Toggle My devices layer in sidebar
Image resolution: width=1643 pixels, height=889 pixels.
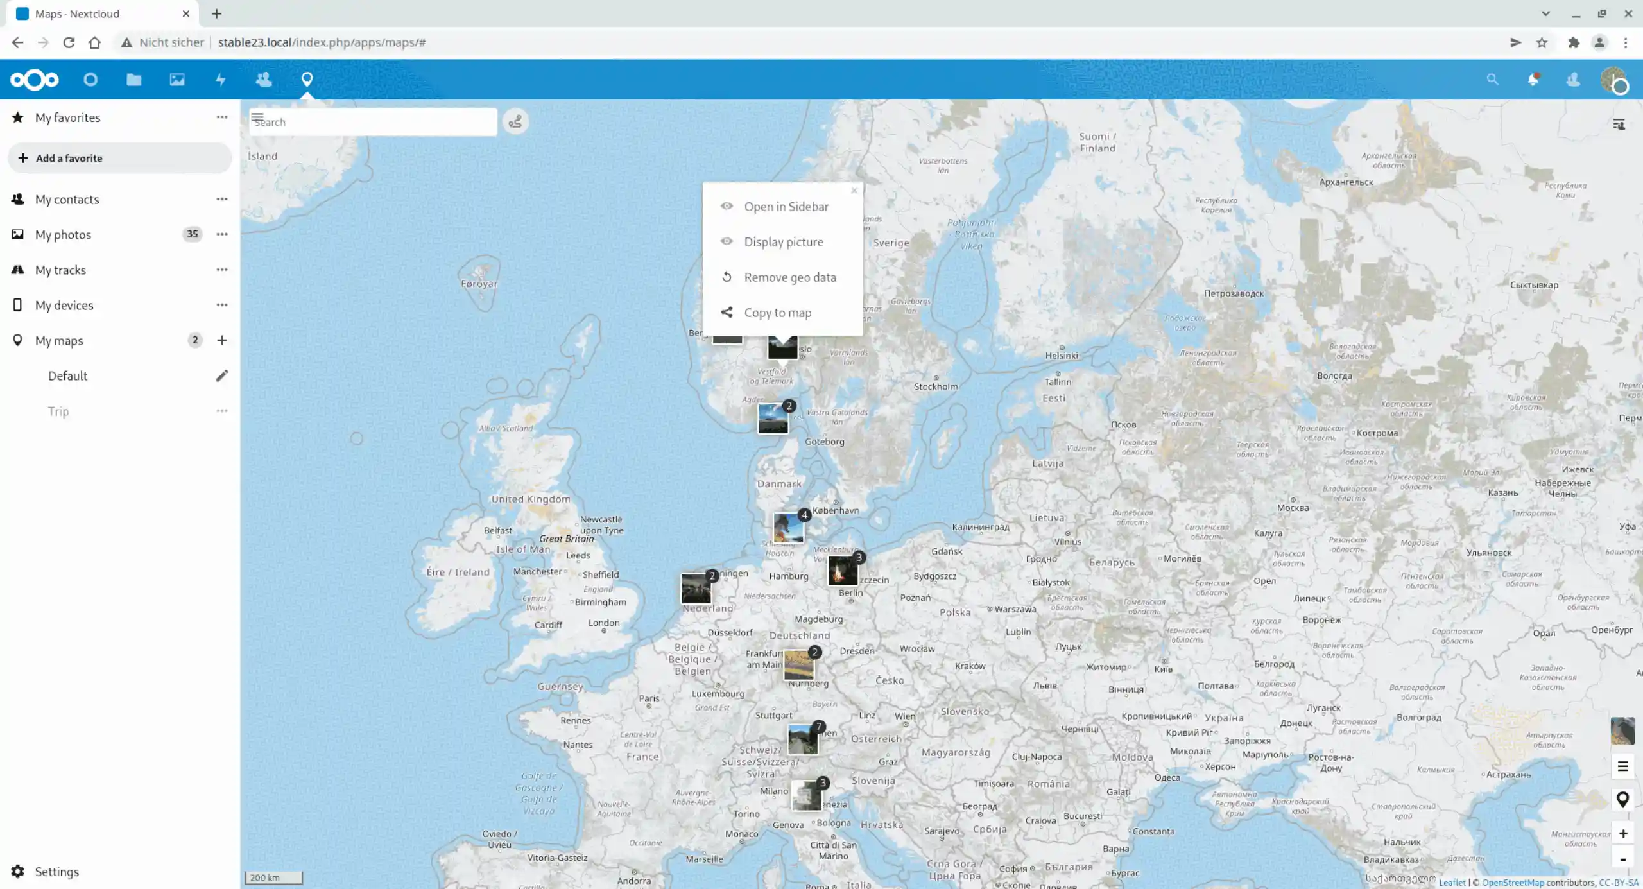click(64, 305)
